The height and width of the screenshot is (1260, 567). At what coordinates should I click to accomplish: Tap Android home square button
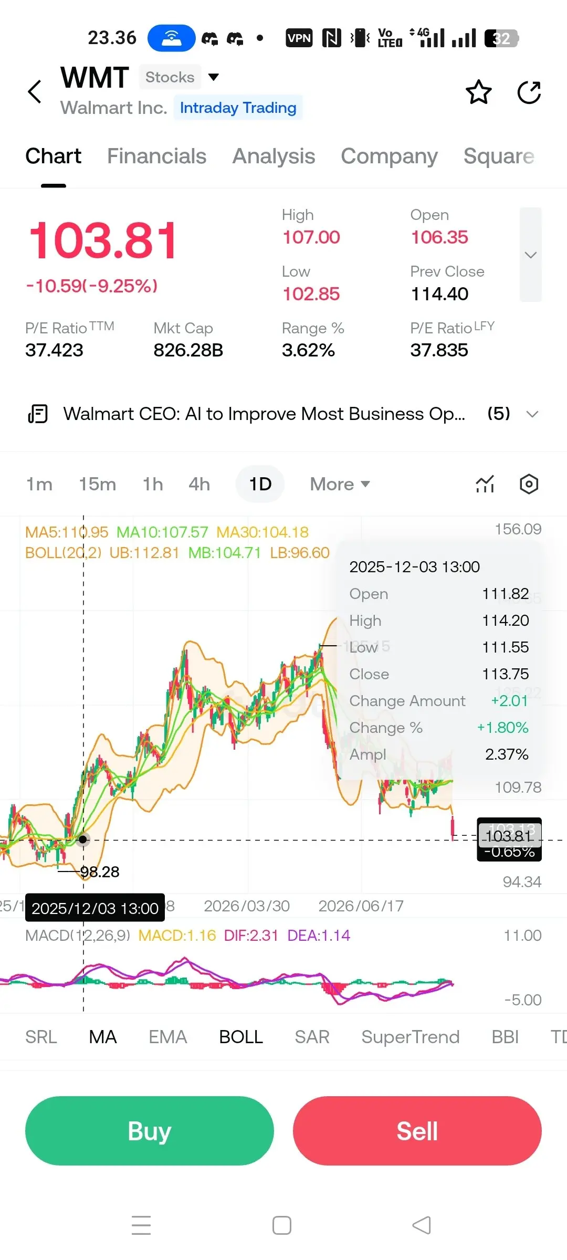point(282,1225)
